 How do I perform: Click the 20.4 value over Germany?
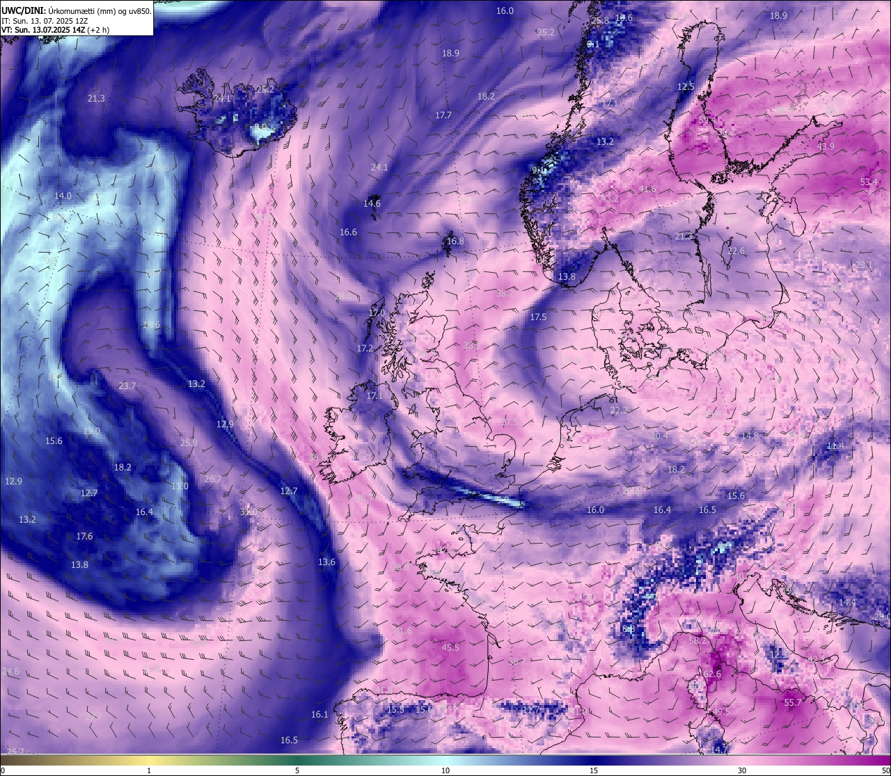[659, 436]
